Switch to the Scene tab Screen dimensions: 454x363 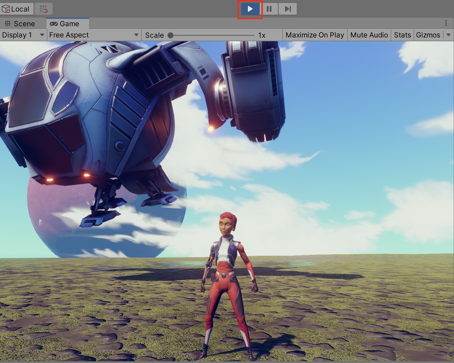[20, 24]
